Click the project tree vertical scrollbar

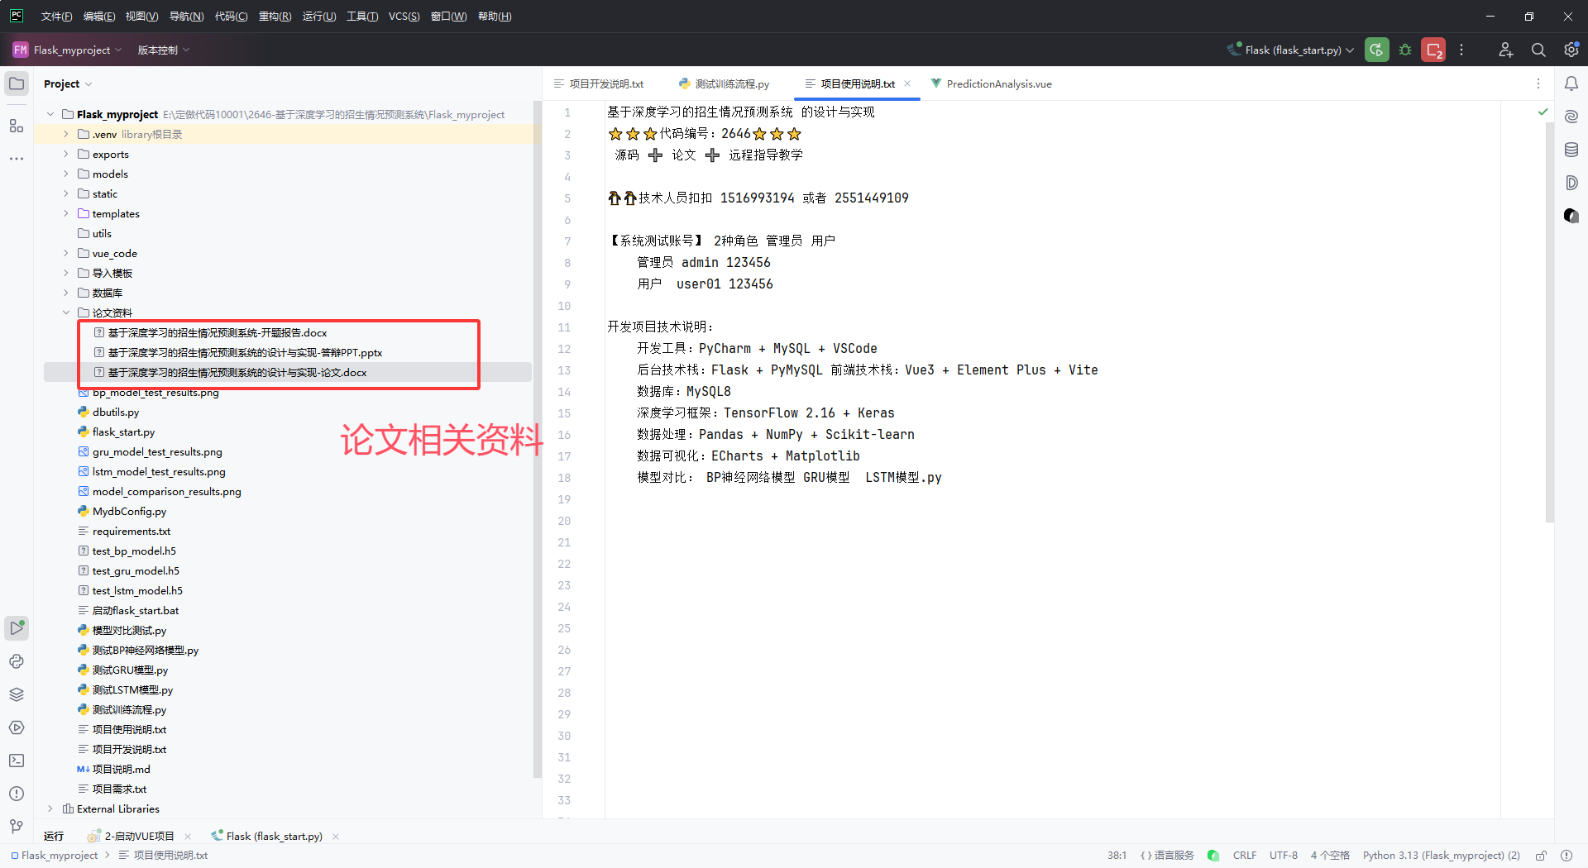tap(537, 438)
